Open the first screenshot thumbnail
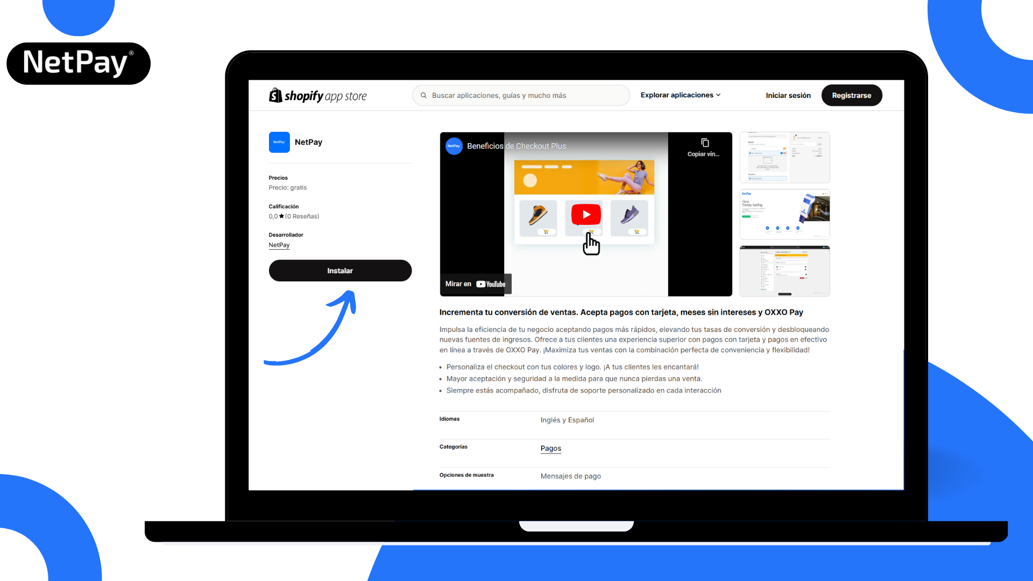This screenshot has width=1033, height=581. tap(784, 157)
